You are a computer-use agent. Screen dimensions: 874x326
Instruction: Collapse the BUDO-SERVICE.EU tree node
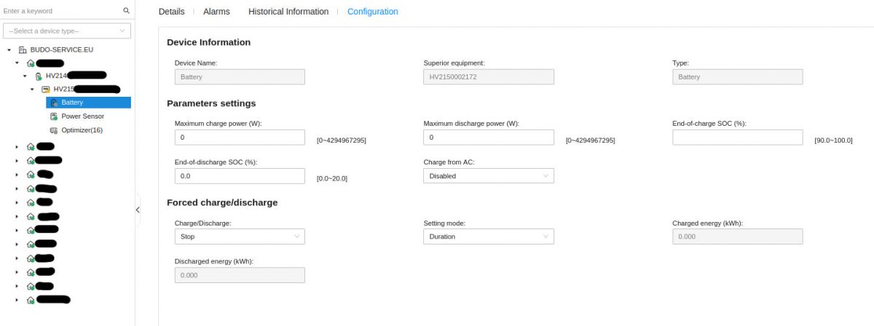9,49
